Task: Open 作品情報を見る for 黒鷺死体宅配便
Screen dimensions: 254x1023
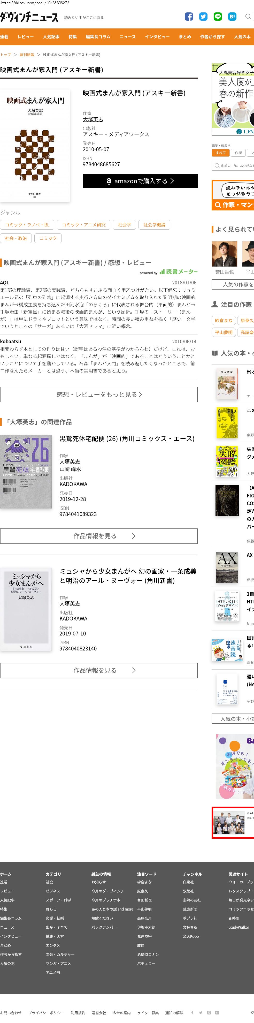Action: [x=99, y=536]
